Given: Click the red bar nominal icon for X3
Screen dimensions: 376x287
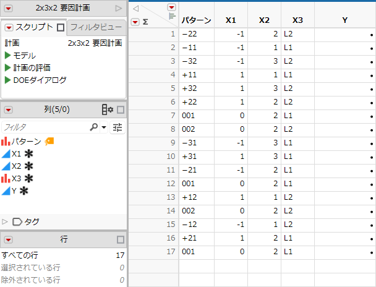Looking at the screenshot, I should pos(6,178).
